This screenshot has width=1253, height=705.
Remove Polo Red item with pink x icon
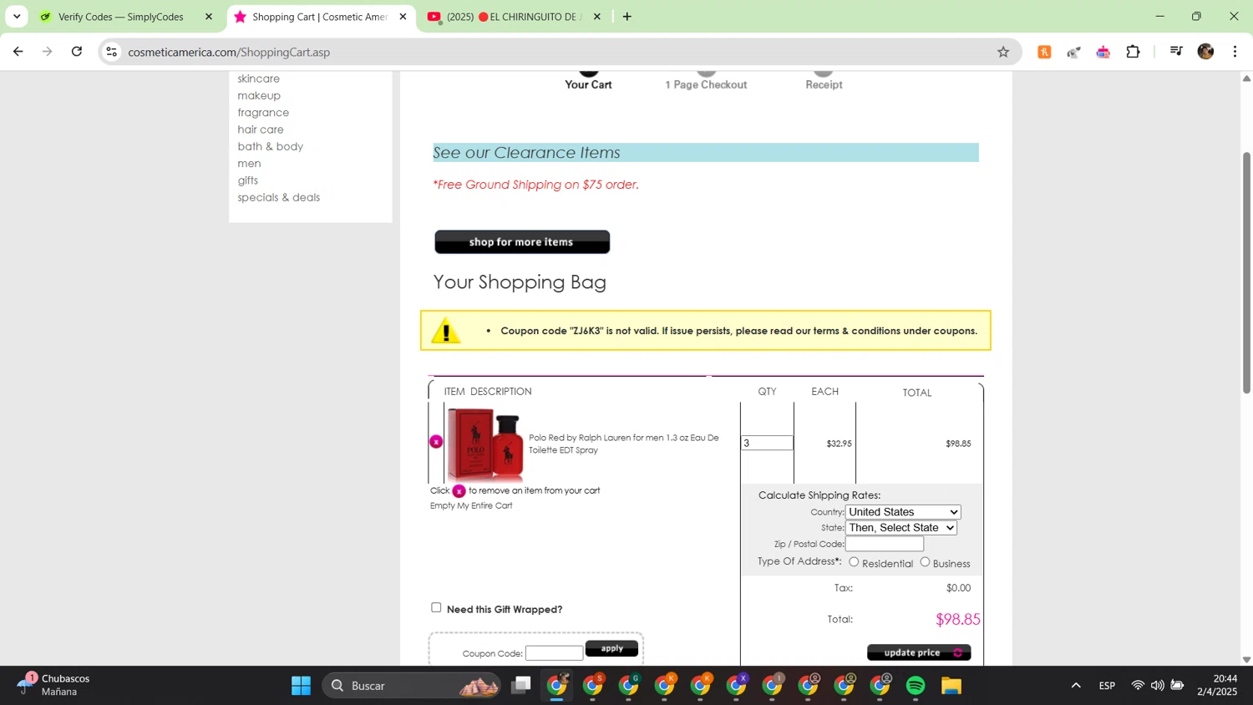point(436,441)
